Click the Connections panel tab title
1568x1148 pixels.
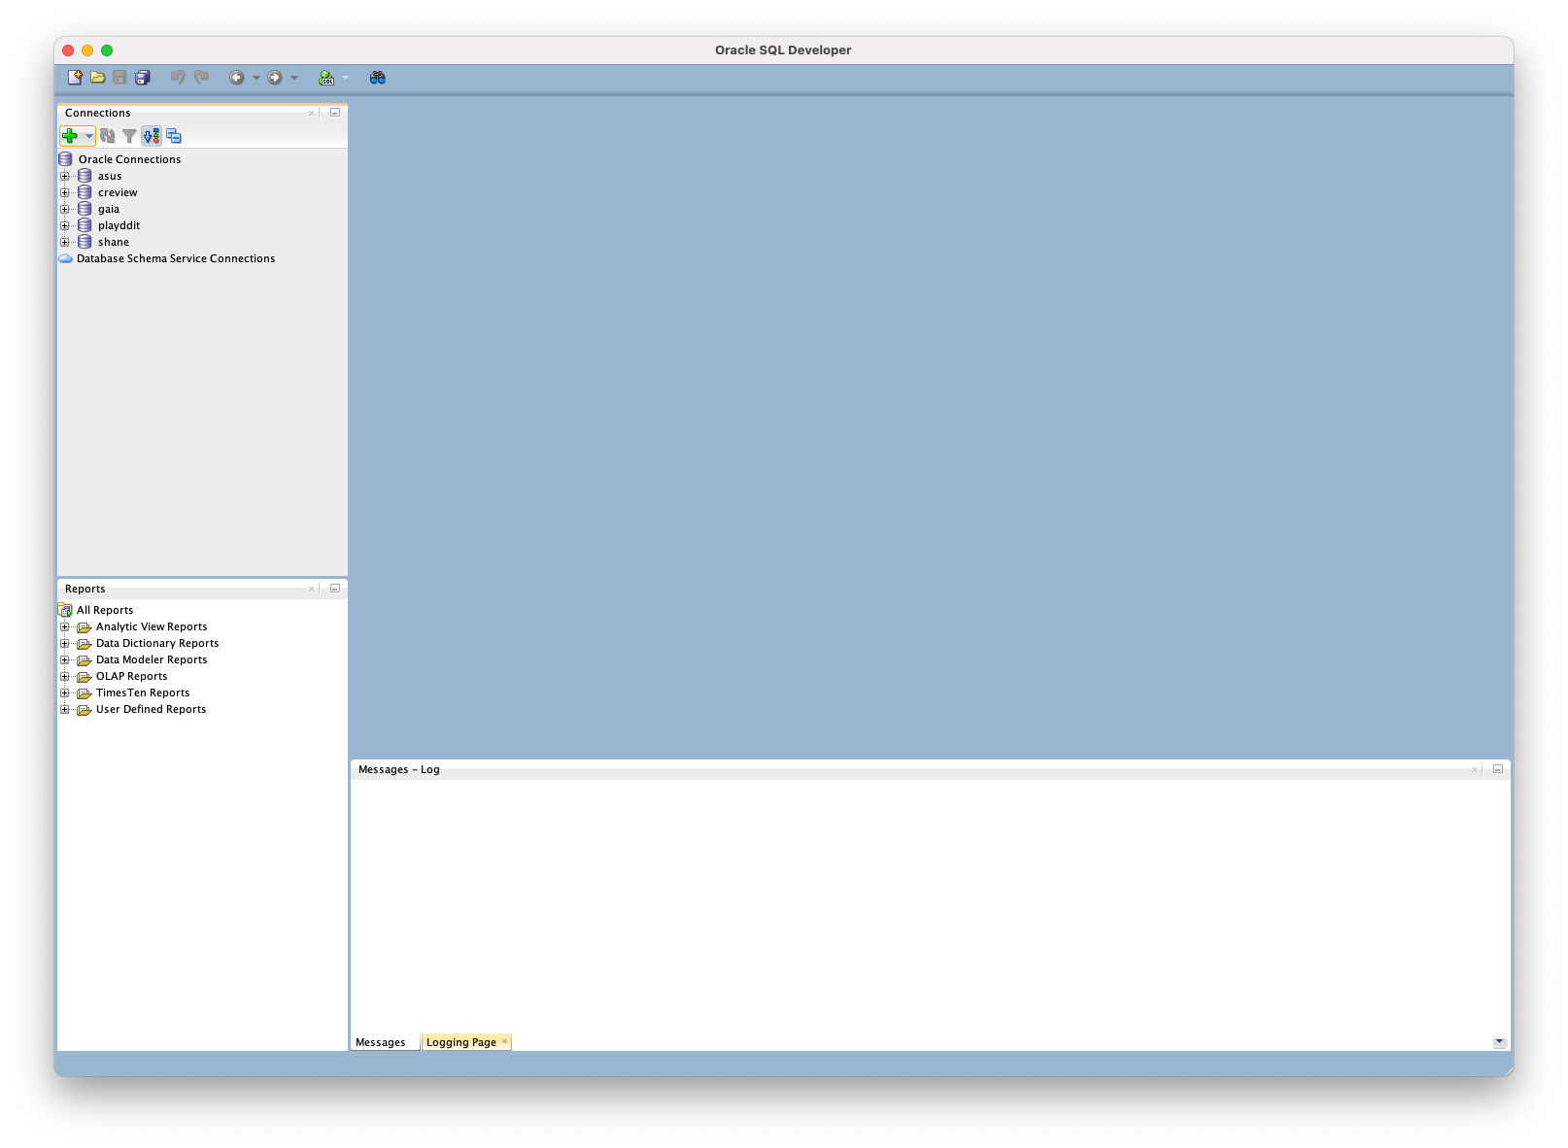click(97, 113)
